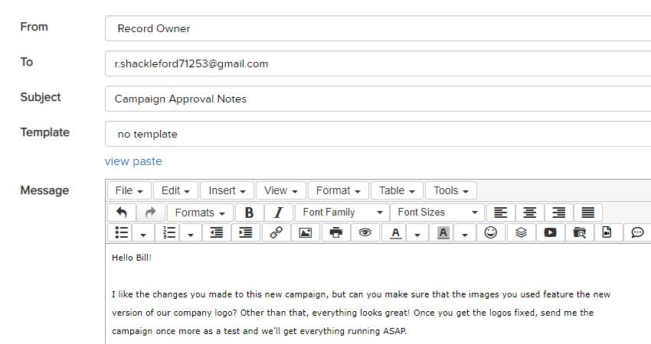The width and height of the screenshot is (651, 344).
Task: Click the Subject field Campaign Approval Notes
Action: click(x=378, y=99)
